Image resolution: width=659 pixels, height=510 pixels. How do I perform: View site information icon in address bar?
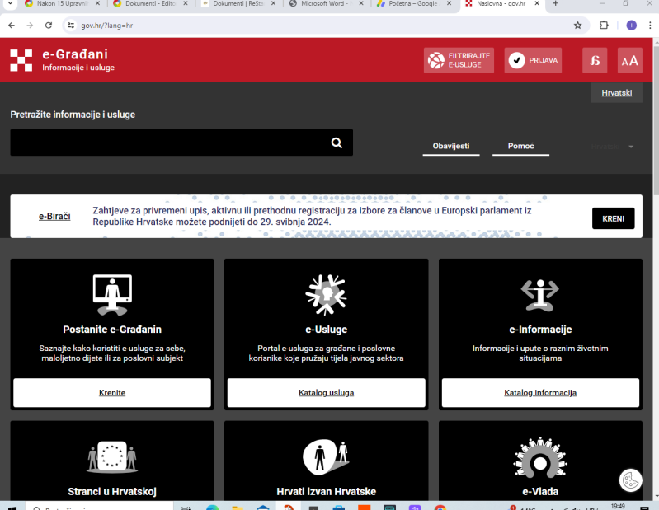pyautogui.click(x=71, y=26)
